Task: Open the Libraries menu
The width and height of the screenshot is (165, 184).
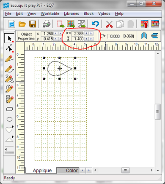Action: [71, 13]
